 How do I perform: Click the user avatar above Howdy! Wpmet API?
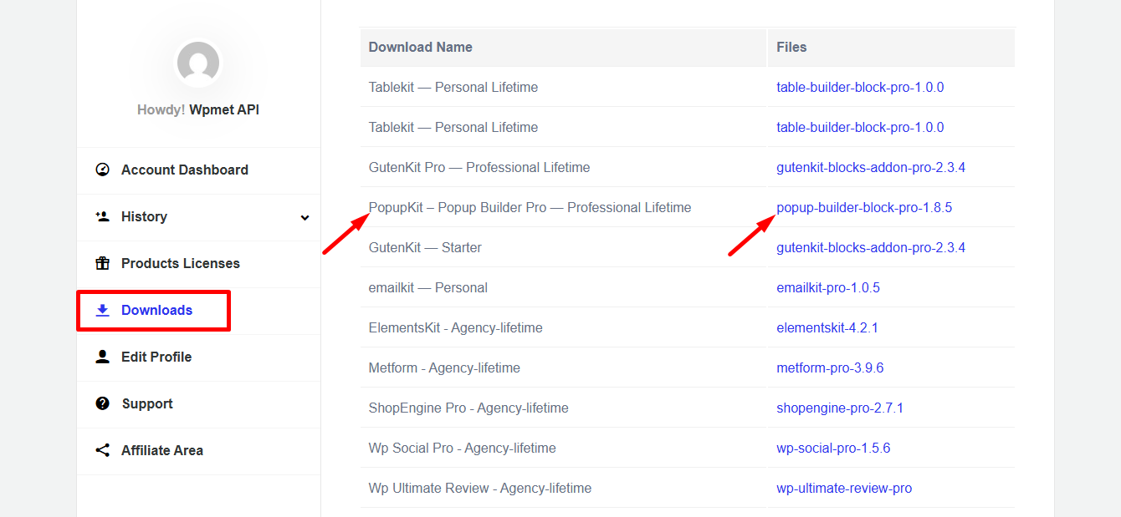(x=197, y=62)
